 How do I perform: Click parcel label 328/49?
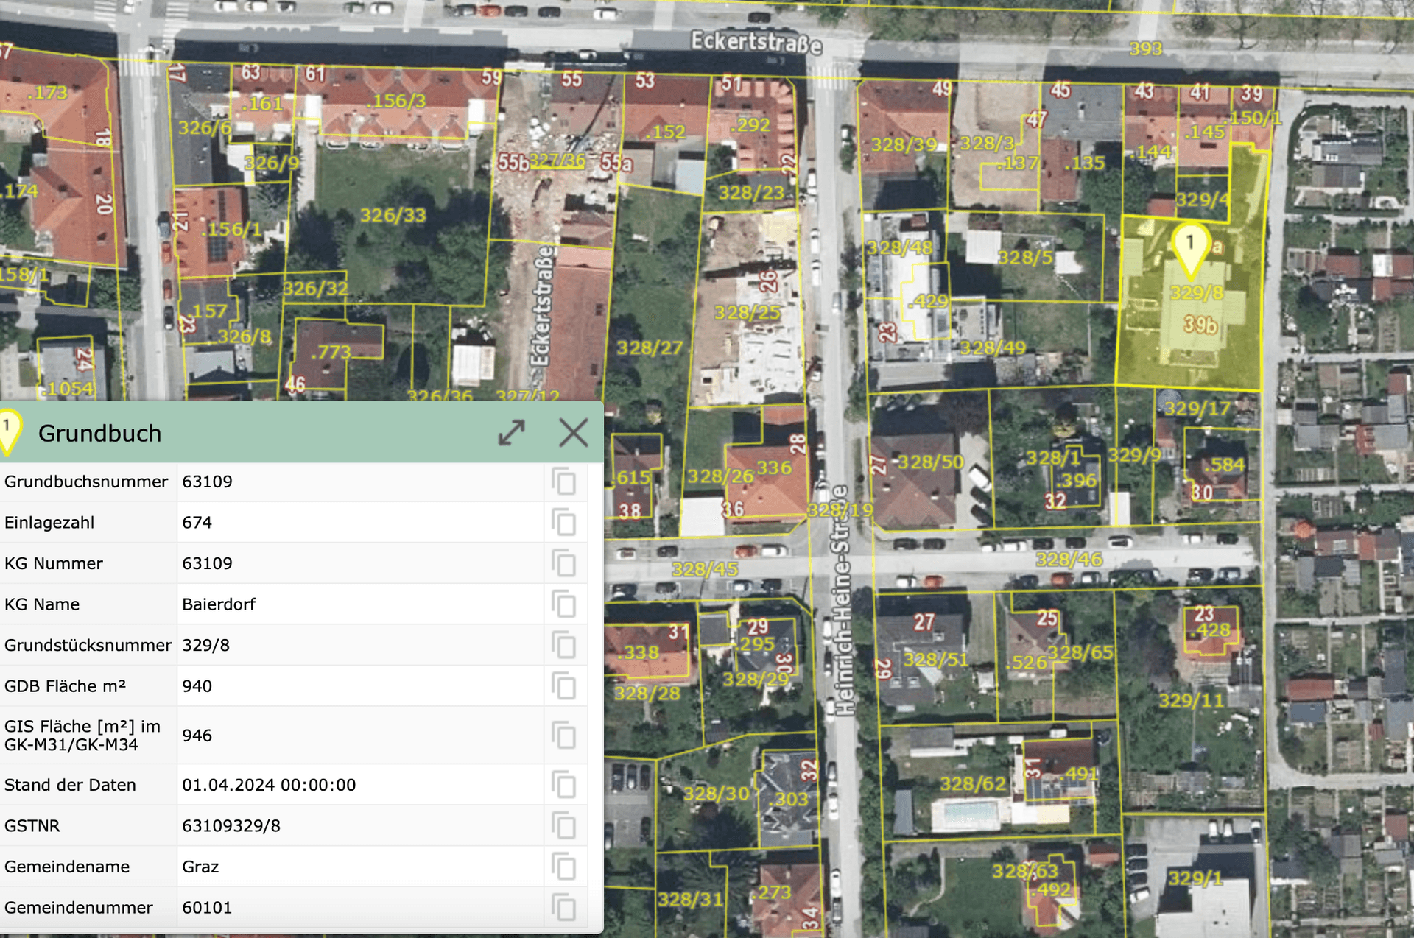993,348
